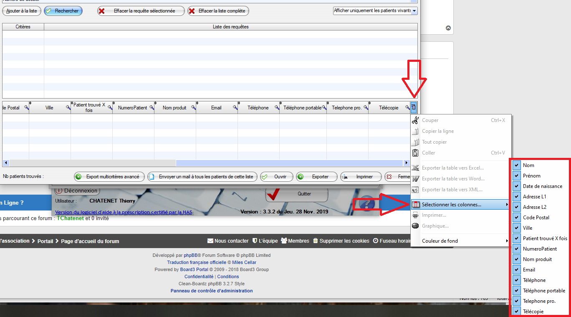The height and width of the screenshot is (317, 571).
Task: Expand the Couleur de fond submenu
Action: (x=461, y=241)
